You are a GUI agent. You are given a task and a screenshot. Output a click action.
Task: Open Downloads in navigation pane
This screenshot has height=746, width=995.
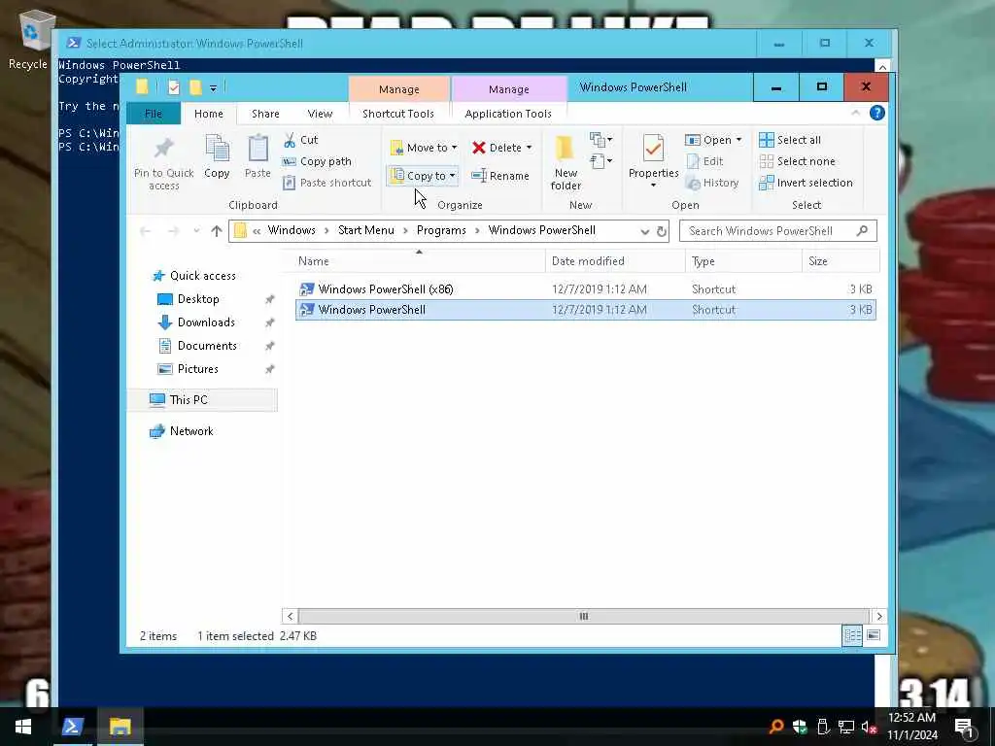tap(206, 322)
